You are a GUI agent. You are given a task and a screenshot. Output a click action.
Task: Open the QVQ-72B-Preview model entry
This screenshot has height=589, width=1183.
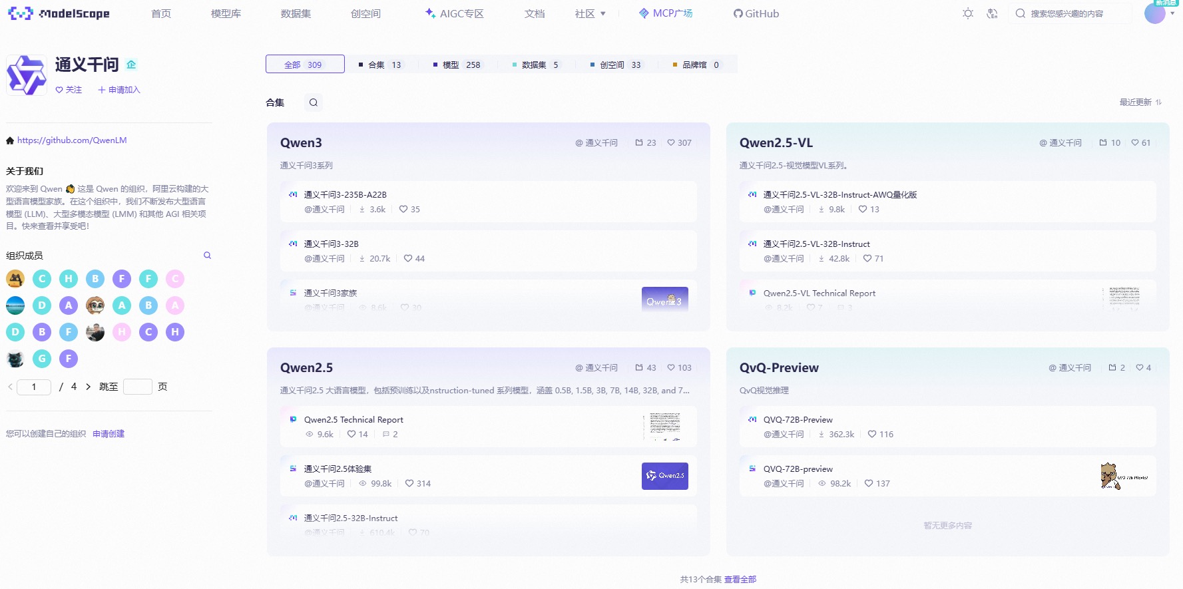798,420
